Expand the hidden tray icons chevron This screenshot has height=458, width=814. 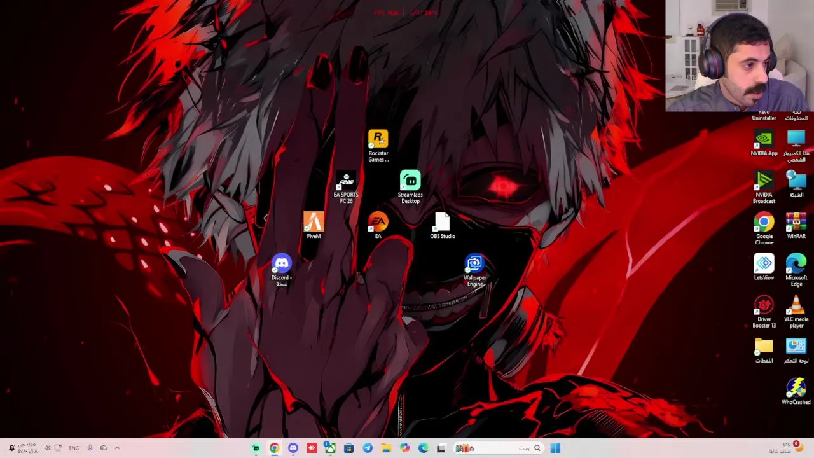pyautogui.click(x=117, y=448)
